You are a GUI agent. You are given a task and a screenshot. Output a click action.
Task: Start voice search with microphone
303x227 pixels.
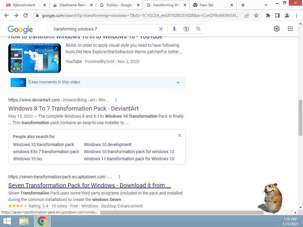(x=174, y=29)
